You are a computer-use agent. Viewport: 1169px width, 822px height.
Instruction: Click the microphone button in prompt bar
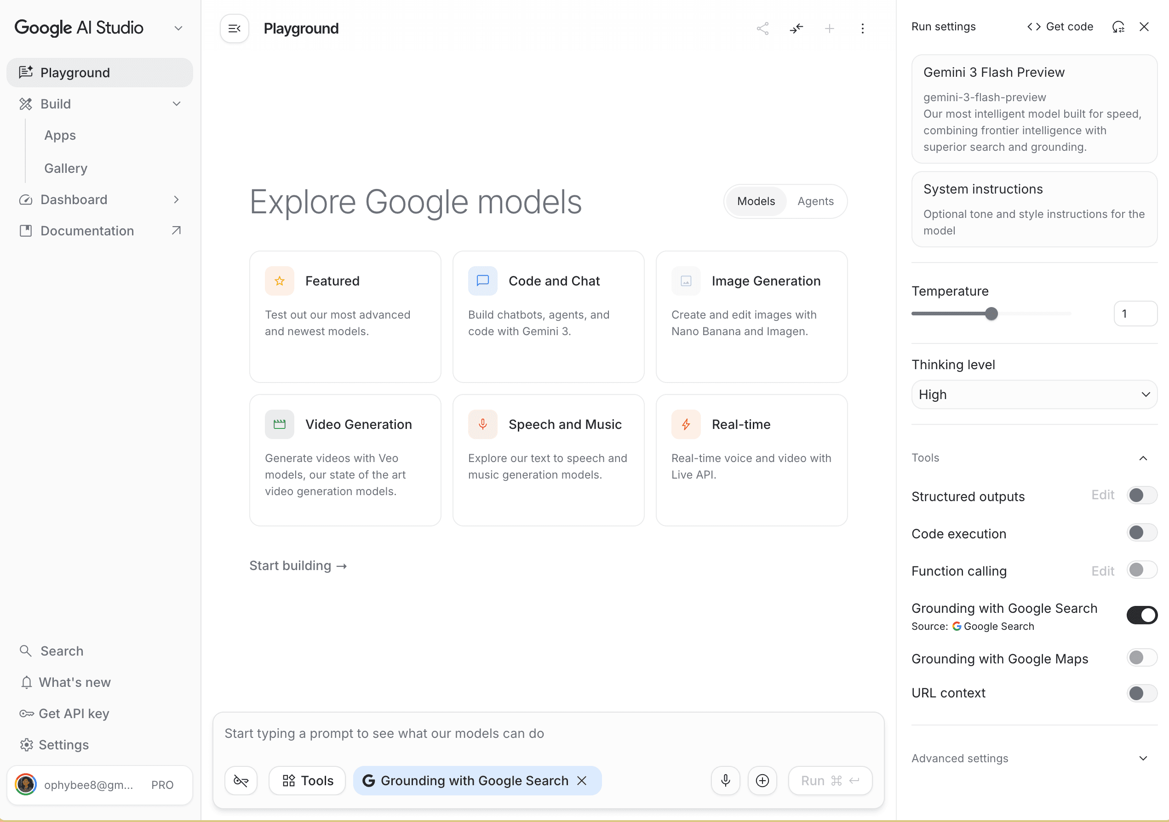click(726, 781)
